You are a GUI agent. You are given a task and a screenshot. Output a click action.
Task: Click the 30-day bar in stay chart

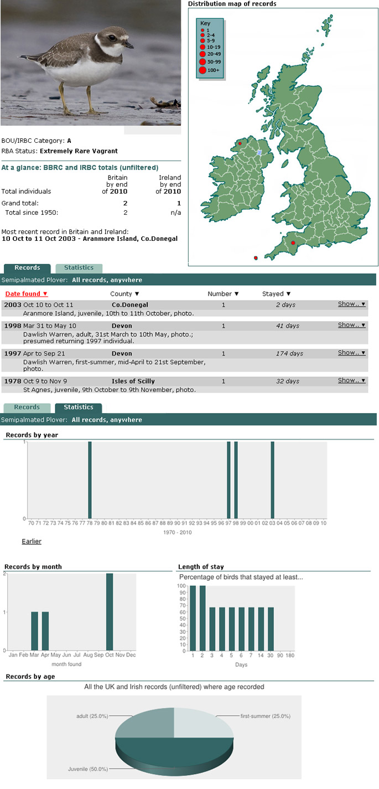pyautogui.click(x=271, y=629)
